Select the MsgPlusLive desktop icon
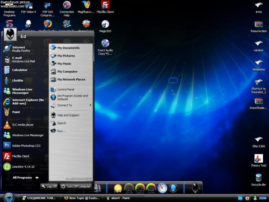The height and width of the screenshot is (202, 269). (x=86, y=7)
